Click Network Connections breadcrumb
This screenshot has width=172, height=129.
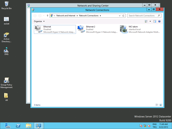click(89, 16)
